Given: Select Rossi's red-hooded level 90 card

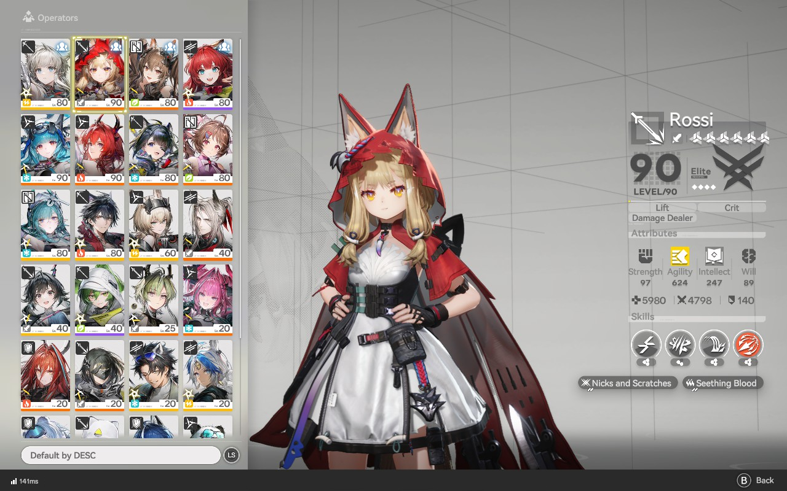Looking at the screenshot, I should 100,74.
